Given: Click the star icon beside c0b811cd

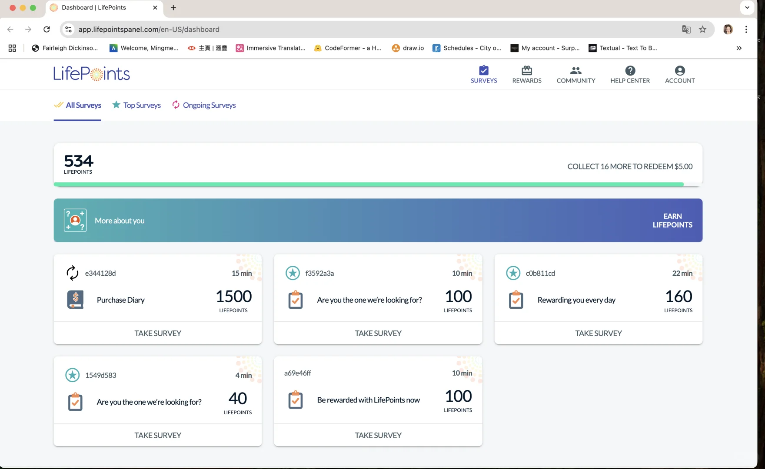Looking at the screenshot, I should point(513,273).
